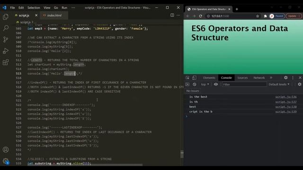Click the 'is the best' log entry
Screen dimensions: 303x170
pos(198,97)
